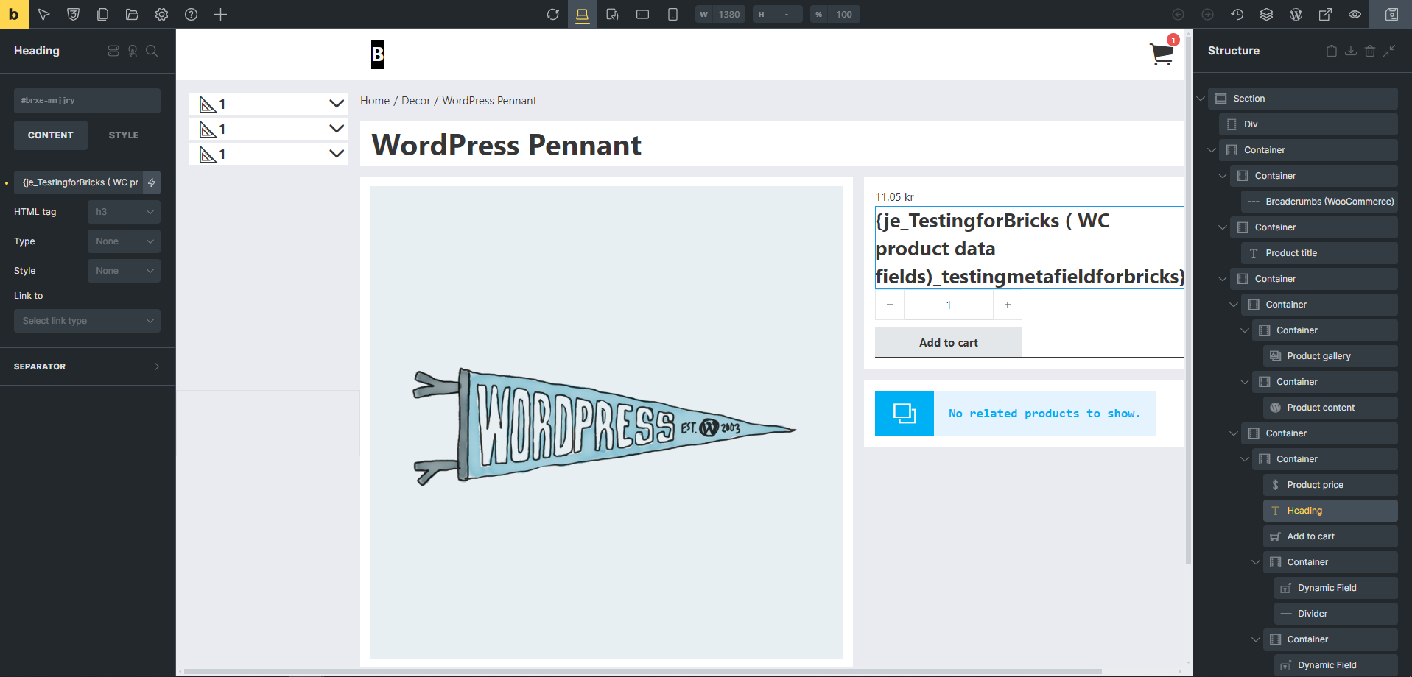Viewport: 1412px width, 677px height.
Task: Click the WordPress Pennant product title
Action: point(507,145)
